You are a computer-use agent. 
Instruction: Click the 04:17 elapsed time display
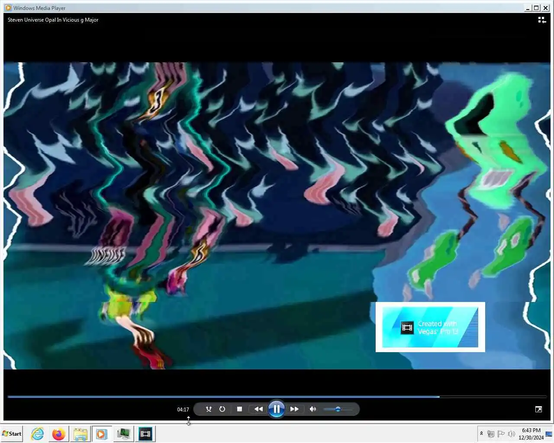183,409
